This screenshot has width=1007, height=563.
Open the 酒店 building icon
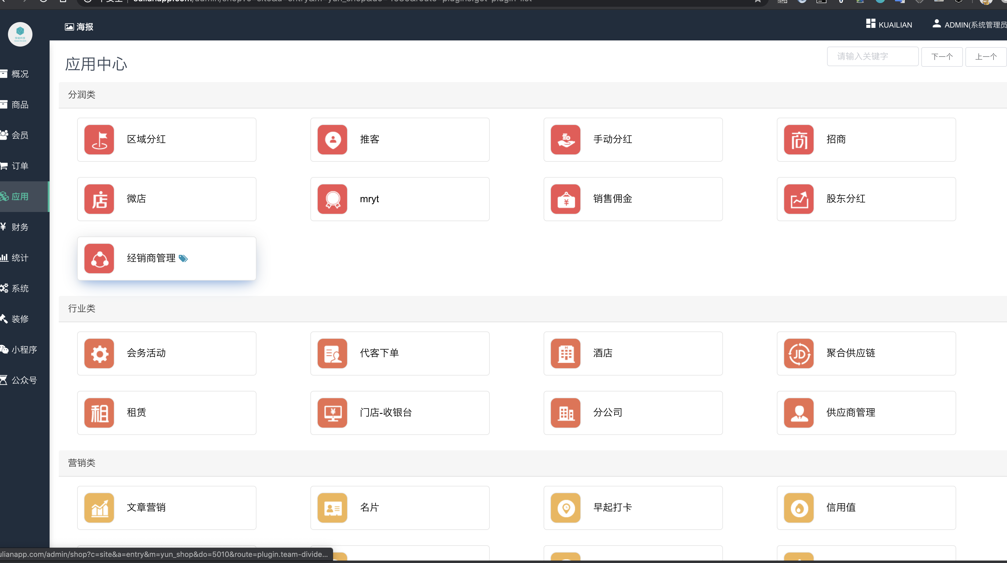[565, 353]
